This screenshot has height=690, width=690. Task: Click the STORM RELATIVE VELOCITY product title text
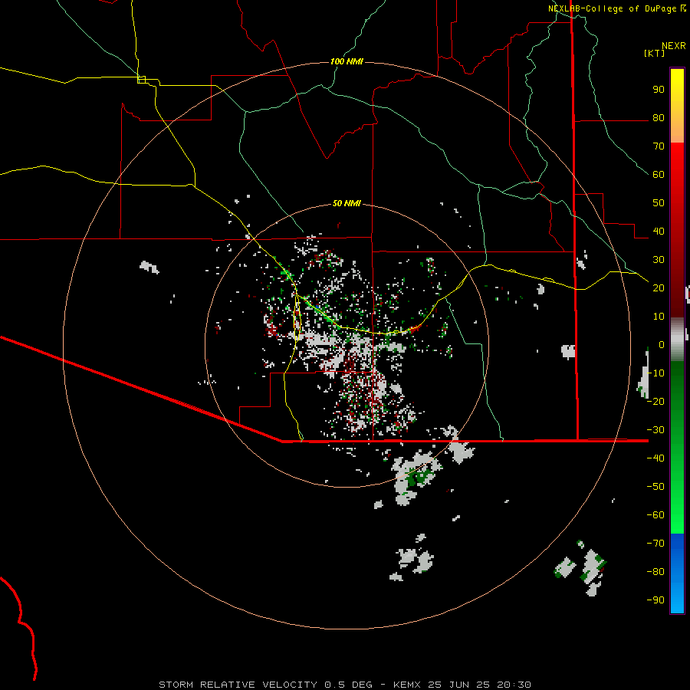tap(238, 685)
